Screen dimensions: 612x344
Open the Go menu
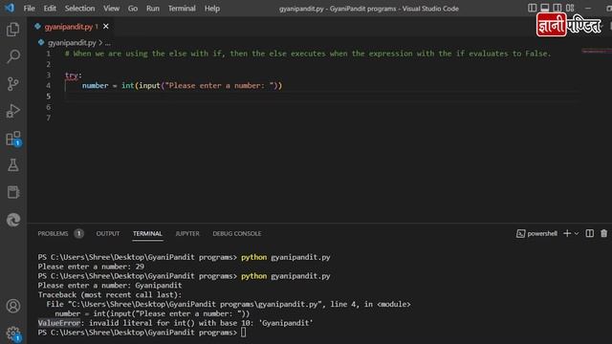[133, 9]
